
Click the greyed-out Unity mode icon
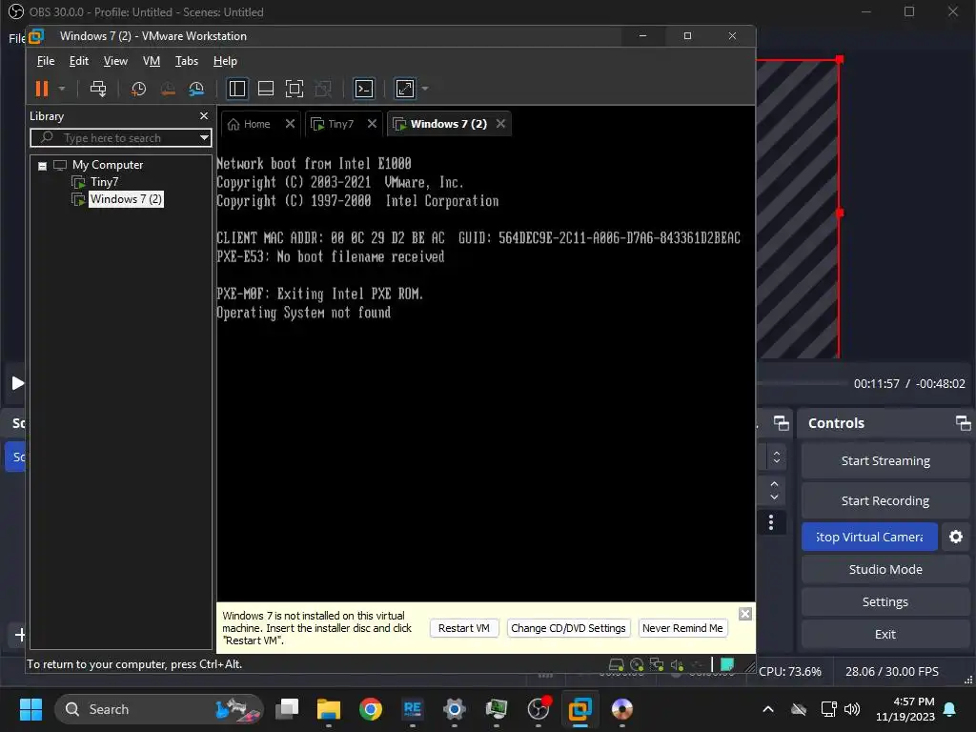coord(323,89)
